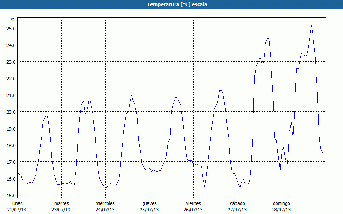Click the 21,0 temperature axis label
The width and height of the screenshot is (343, 214).
[x=10, y=95]
